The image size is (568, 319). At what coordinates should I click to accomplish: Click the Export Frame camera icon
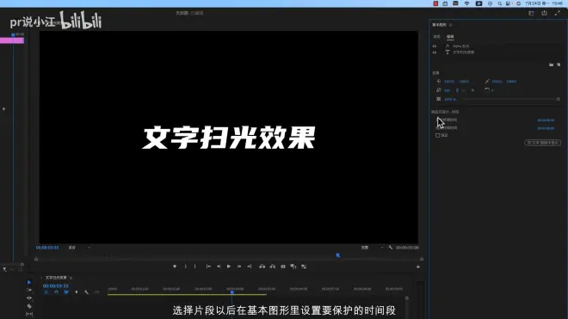[283, 267]
